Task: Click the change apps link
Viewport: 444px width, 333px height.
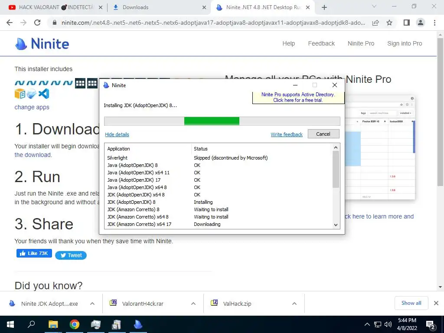Action: (x=32, y=108)
